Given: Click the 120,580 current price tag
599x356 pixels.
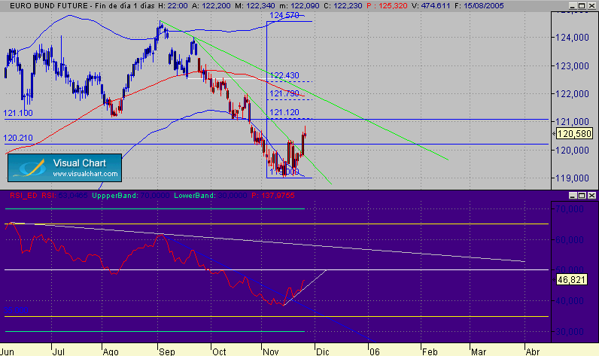Looking at the screenshot, I should point(574,134).
